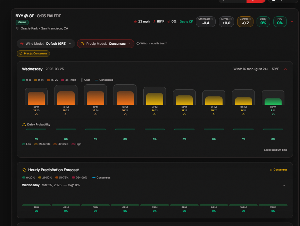Click the info icon on K Prop card
300x226 pixels.
coord(230,19)
